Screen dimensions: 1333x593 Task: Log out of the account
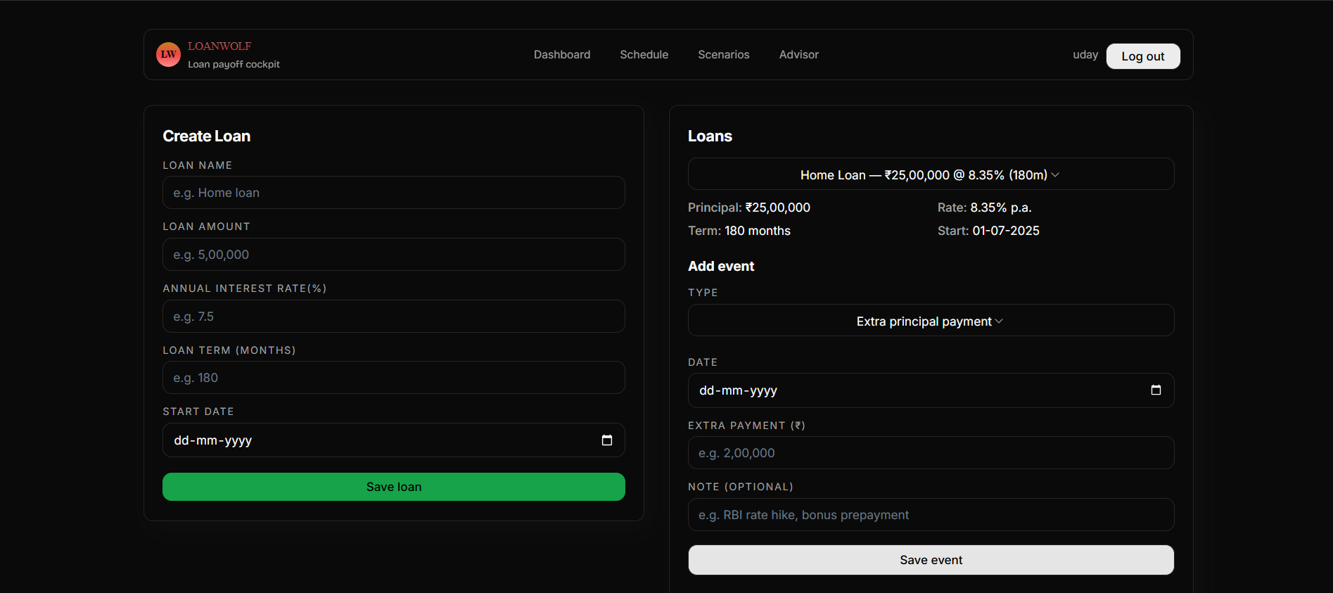[x=1143, y=56]
